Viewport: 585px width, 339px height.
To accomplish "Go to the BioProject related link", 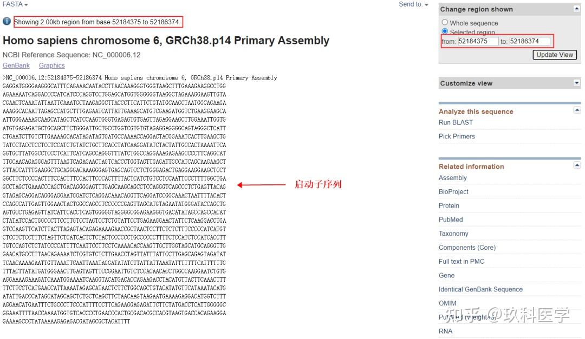I will coord(453,192).
